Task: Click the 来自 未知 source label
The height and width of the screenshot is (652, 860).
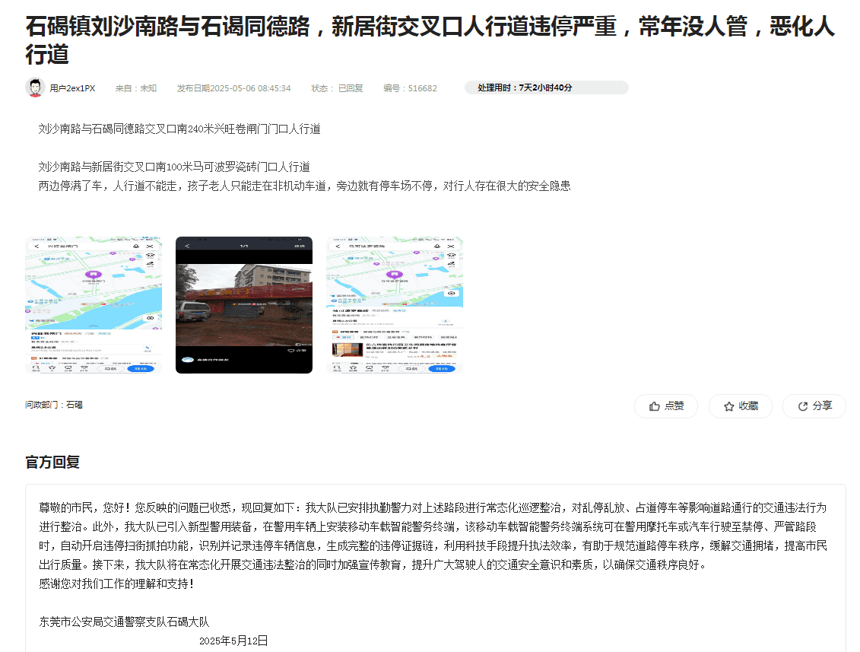Action: [135, 88]
